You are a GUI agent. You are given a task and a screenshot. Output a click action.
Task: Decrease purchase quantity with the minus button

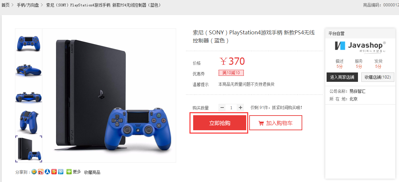pos(222,108)
